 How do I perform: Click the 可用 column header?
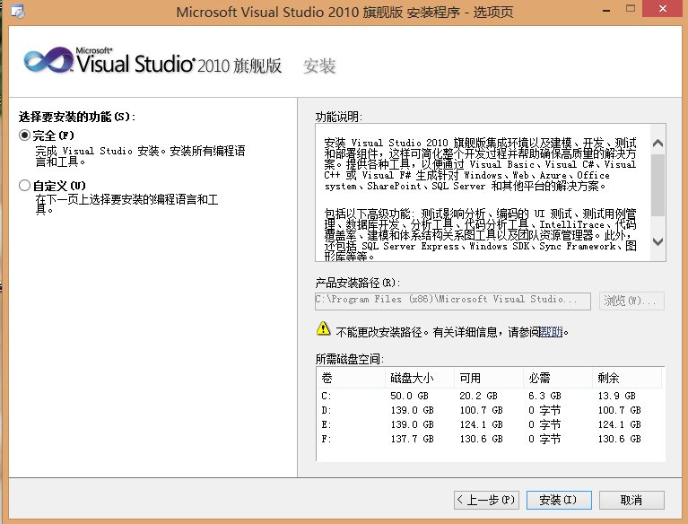coord(489,378)
